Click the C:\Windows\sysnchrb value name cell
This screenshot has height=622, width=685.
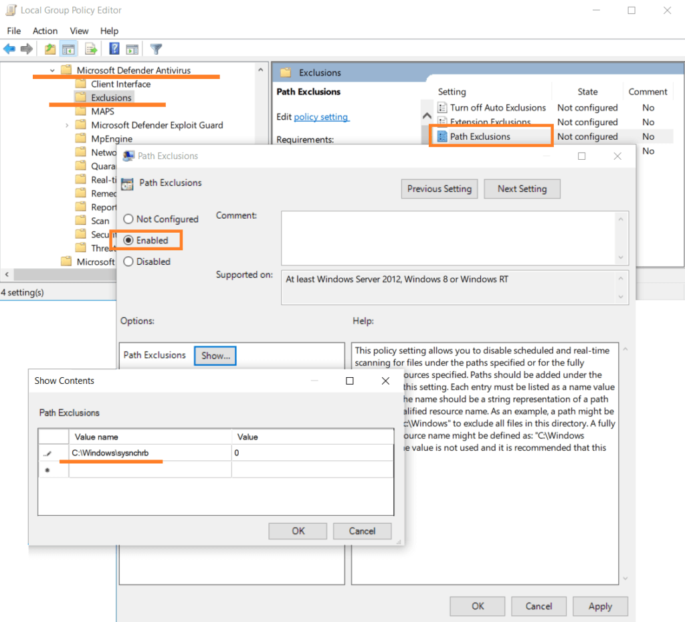pos(150,453)
